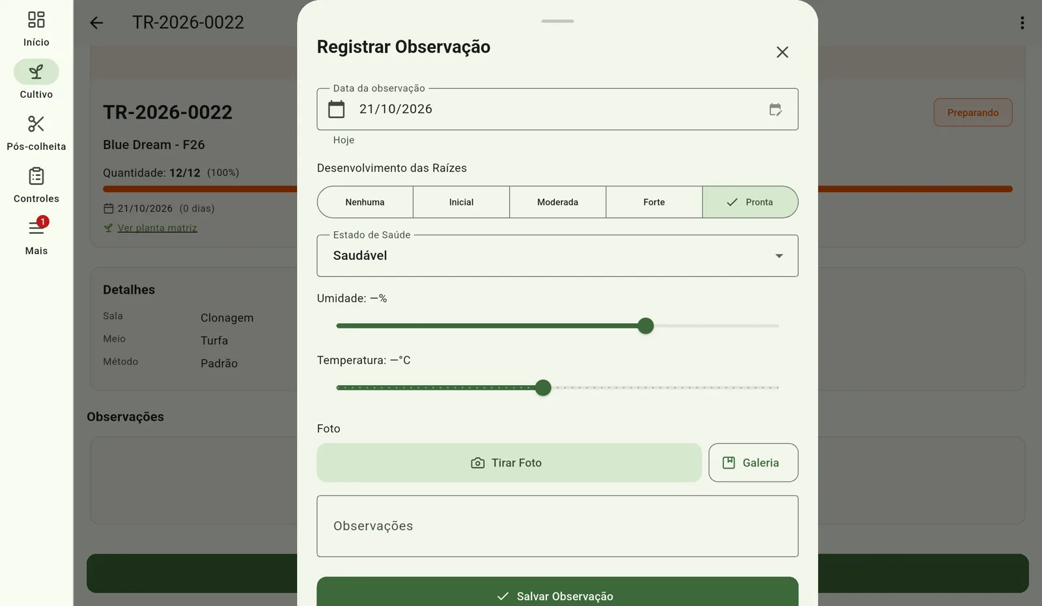Go back with the arrow icon

pyautogui.click(x=96, y=23)
